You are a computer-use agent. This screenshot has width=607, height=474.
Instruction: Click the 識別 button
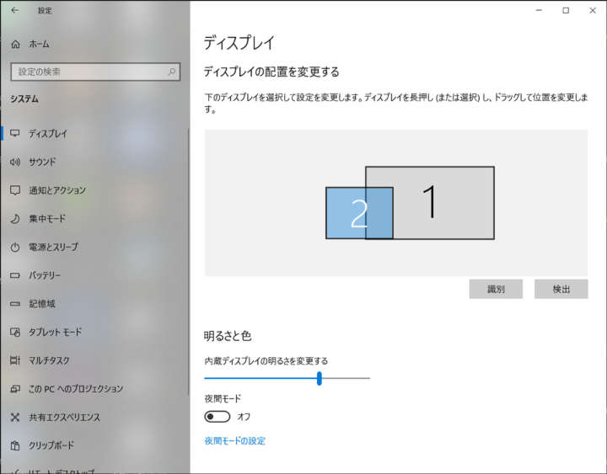point(496,289)
